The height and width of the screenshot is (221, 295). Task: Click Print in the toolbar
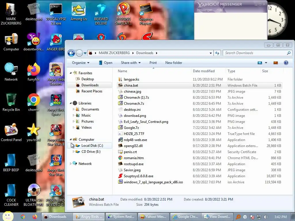click(x=153, y=63)
